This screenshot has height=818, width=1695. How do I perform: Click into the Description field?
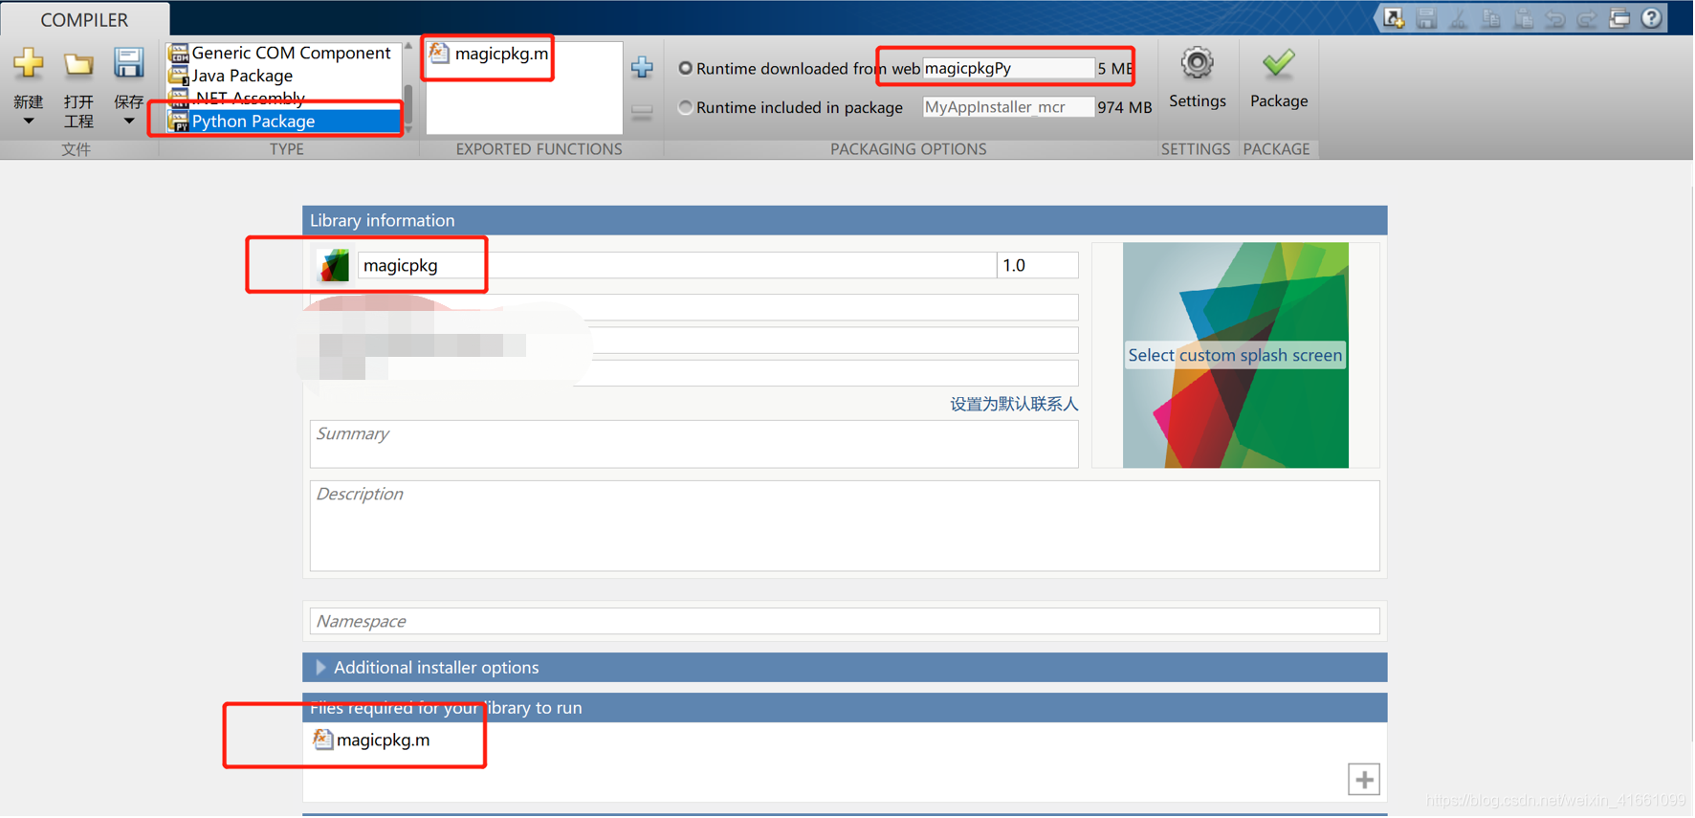(x=845, y=526)
